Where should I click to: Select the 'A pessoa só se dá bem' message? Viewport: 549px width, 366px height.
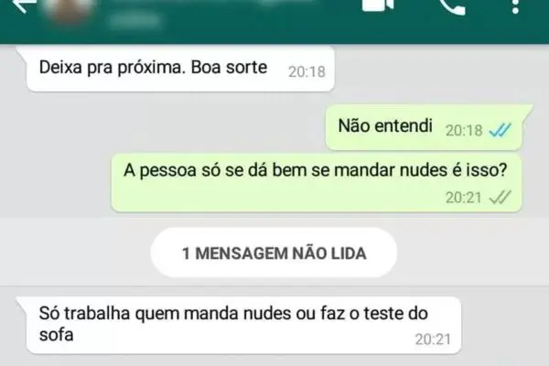click(x=317, y=182)
